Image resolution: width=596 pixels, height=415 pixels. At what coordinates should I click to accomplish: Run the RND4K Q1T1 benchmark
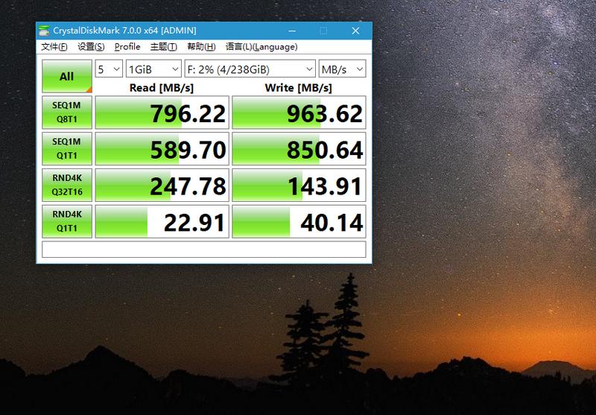pos(67,221)
